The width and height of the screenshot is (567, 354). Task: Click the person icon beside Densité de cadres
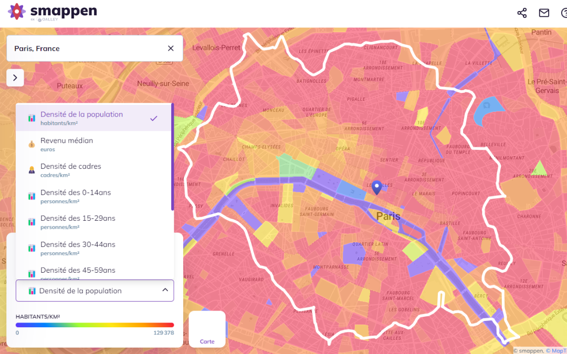31,170
